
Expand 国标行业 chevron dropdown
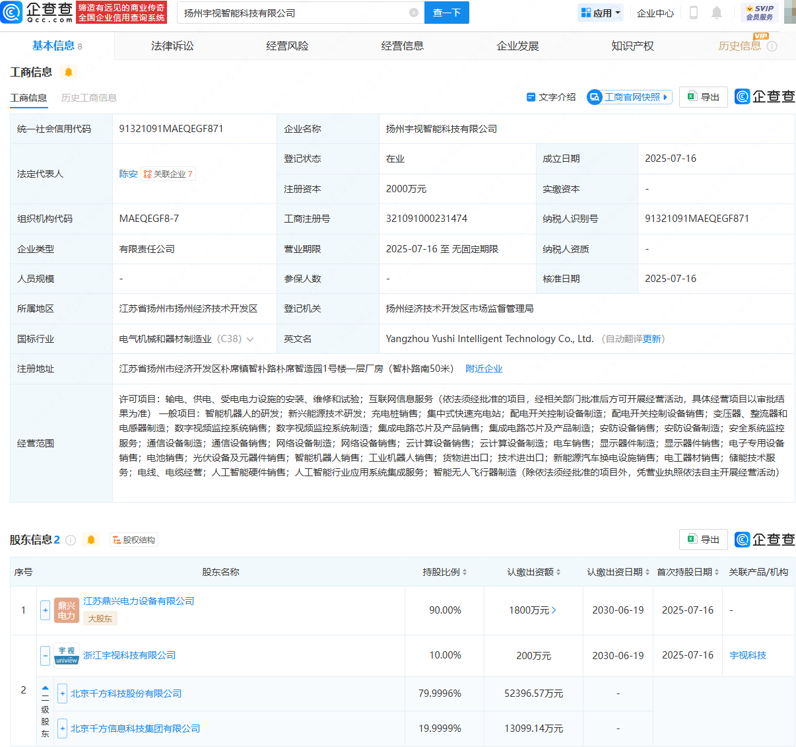tap(250, 339)
